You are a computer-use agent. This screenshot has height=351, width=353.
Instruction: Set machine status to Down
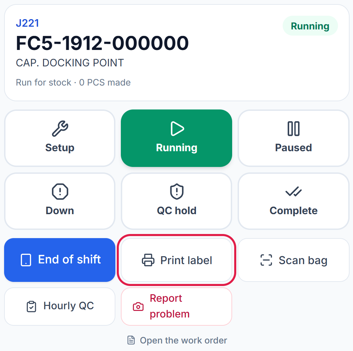click(60, 201)
